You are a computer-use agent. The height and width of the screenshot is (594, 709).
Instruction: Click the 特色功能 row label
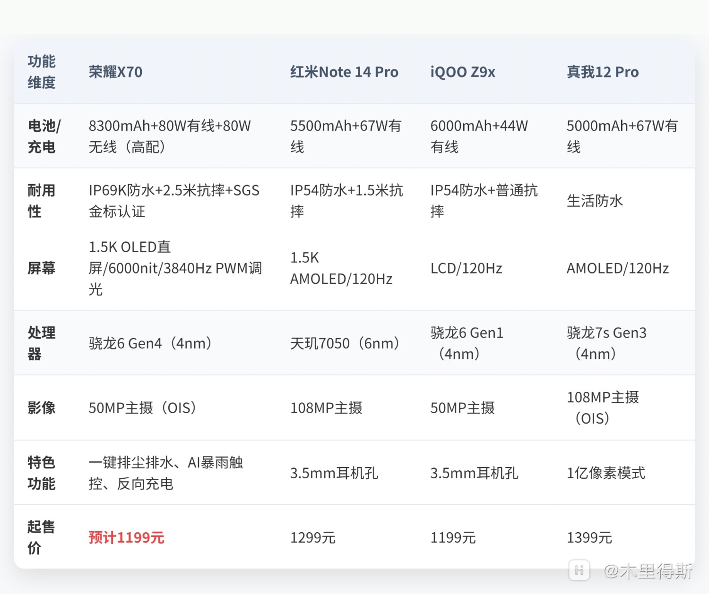tap(42, 473)
